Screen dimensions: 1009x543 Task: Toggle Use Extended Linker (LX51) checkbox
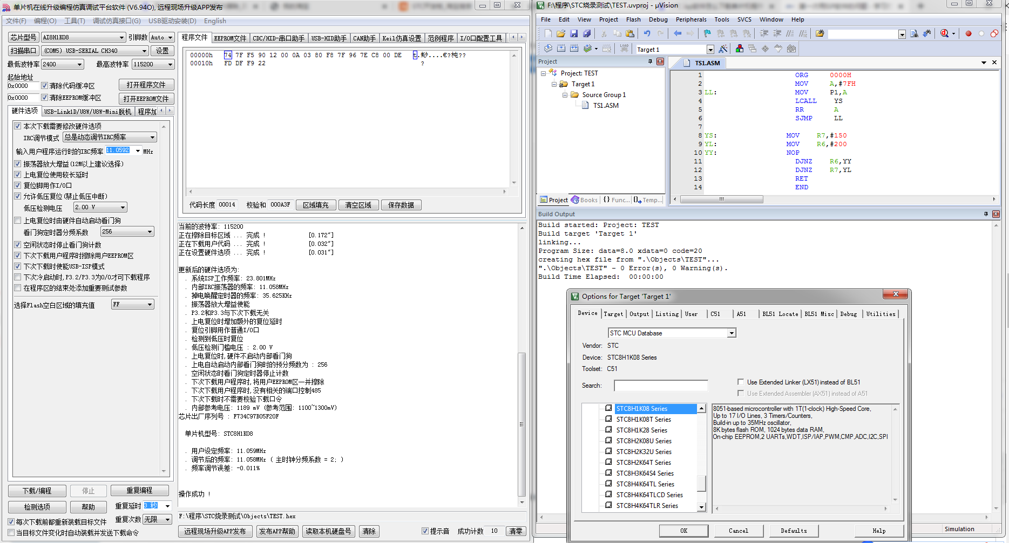(x=741, y=382)
